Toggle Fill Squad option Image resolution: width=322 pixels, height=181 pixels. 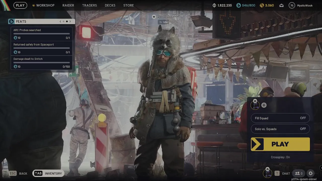[280, 118]
